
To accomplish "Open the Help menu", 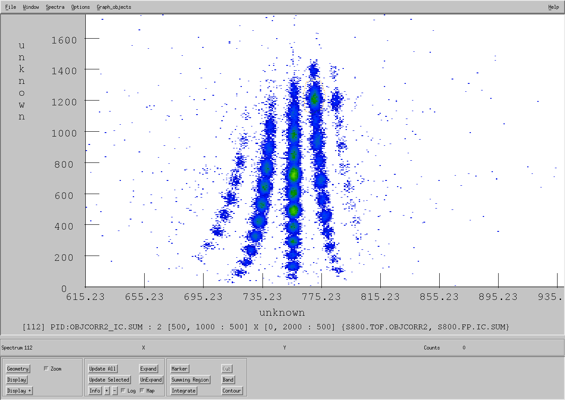I will click(x=554, y=7).
